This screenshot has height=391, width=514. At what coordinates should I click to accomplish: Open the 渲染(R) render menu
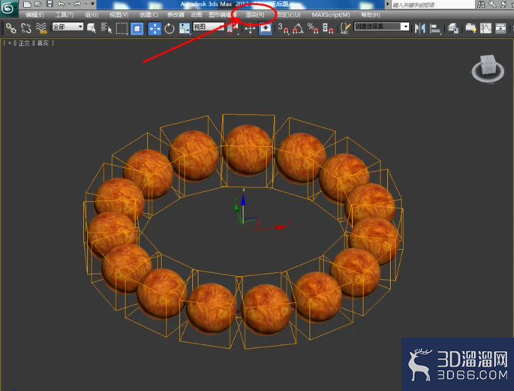255,15
